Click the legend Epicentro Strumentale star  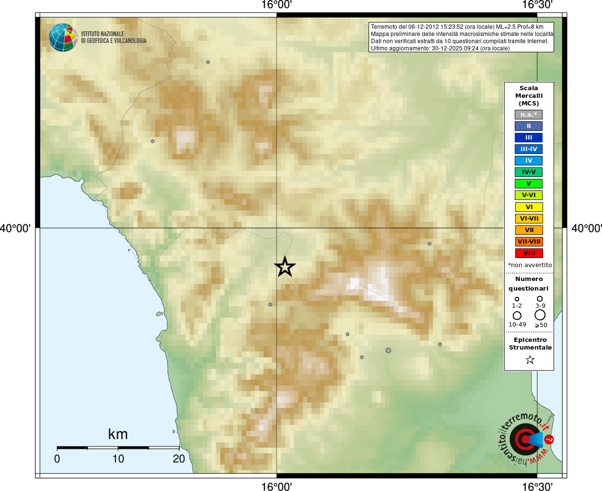click(x=530, y=360)
